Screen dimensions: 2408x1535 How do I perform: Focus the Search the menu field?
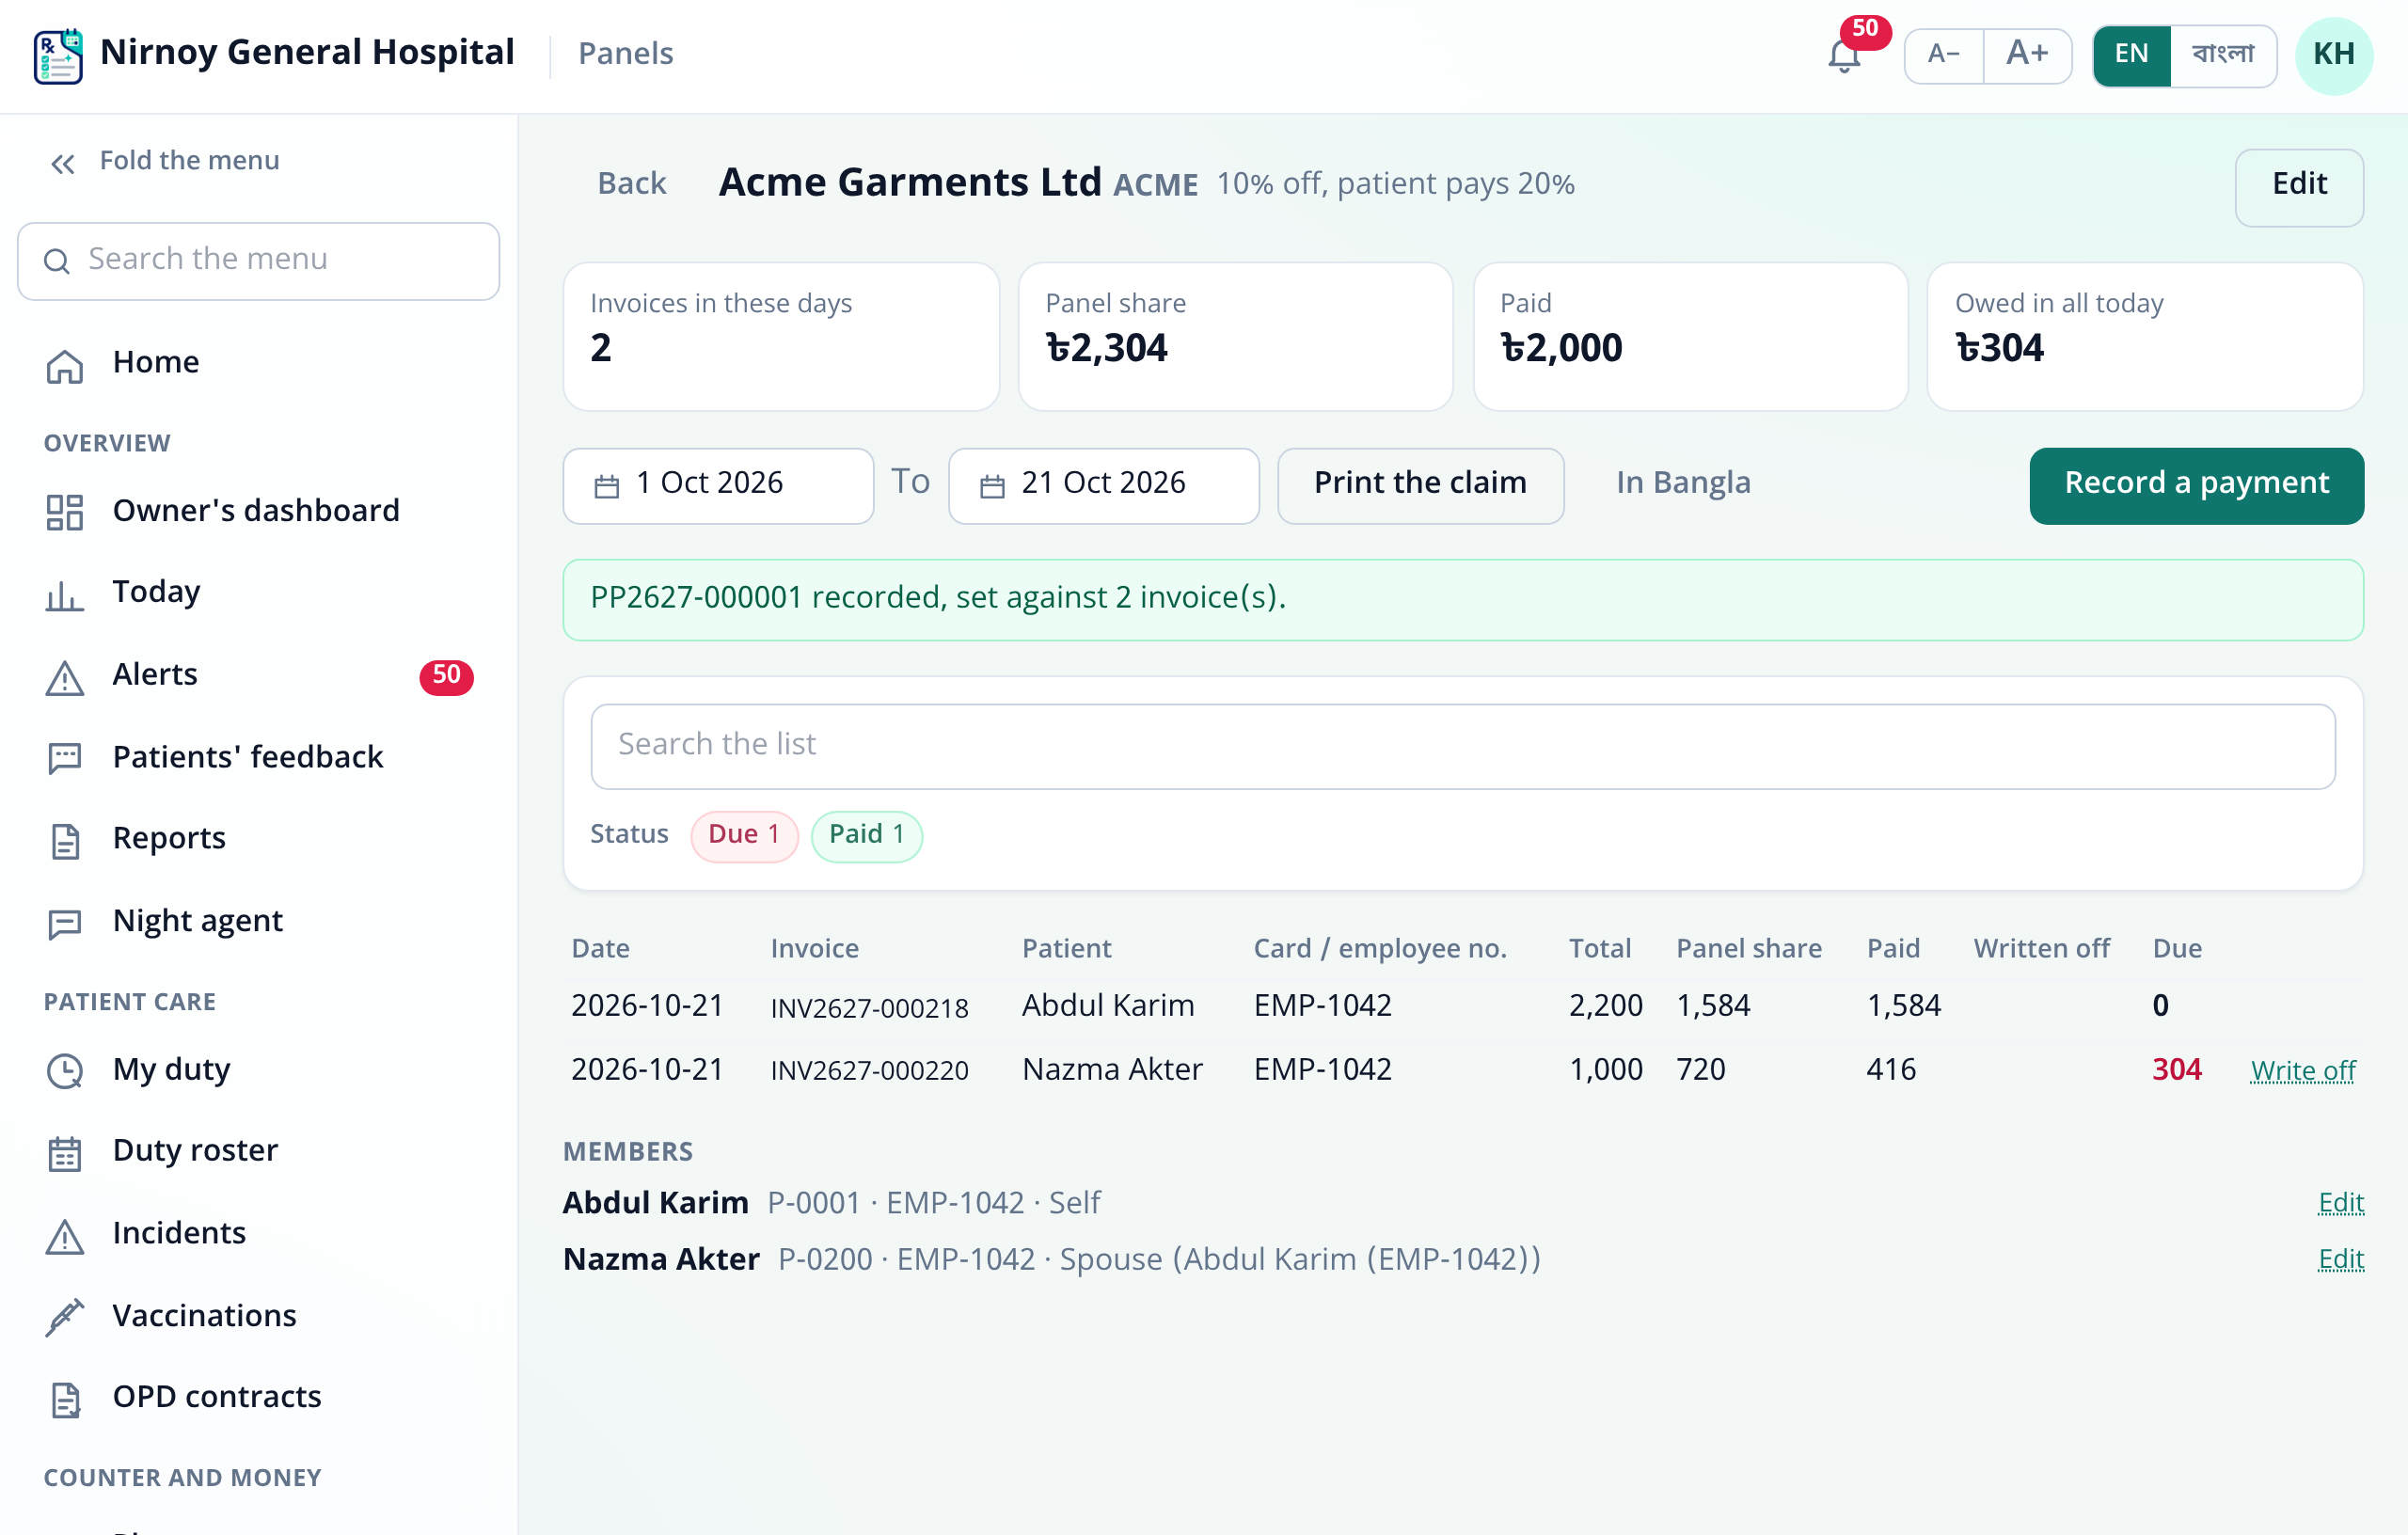(259, 261)
